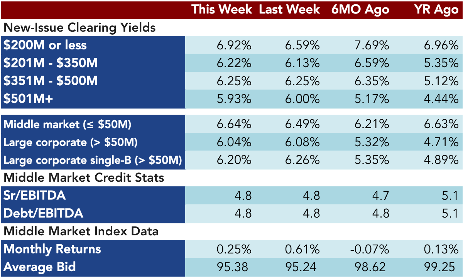The height and width of the screenshot is (277, 463).
Task: Click the 'This Week' column header
Action: tap(221, 10)
